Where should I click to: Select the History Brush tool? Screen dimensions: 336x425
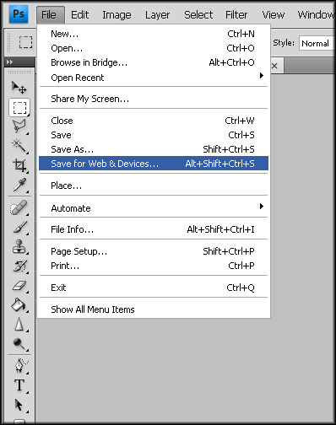[19, 266]
